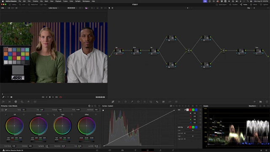Toggle the Gallery panel
The image size is (270, 152).
point(13,5)
